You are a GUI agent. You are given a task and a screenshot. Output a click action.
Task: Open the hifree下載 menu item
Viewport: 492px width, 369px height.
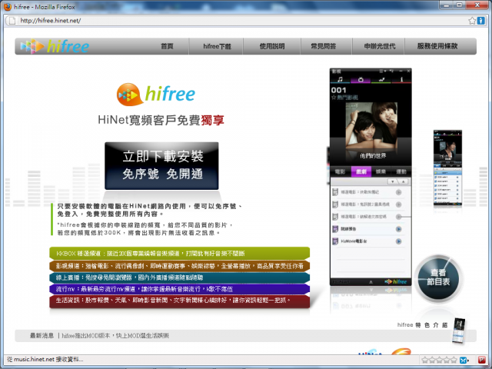[217, 46]
